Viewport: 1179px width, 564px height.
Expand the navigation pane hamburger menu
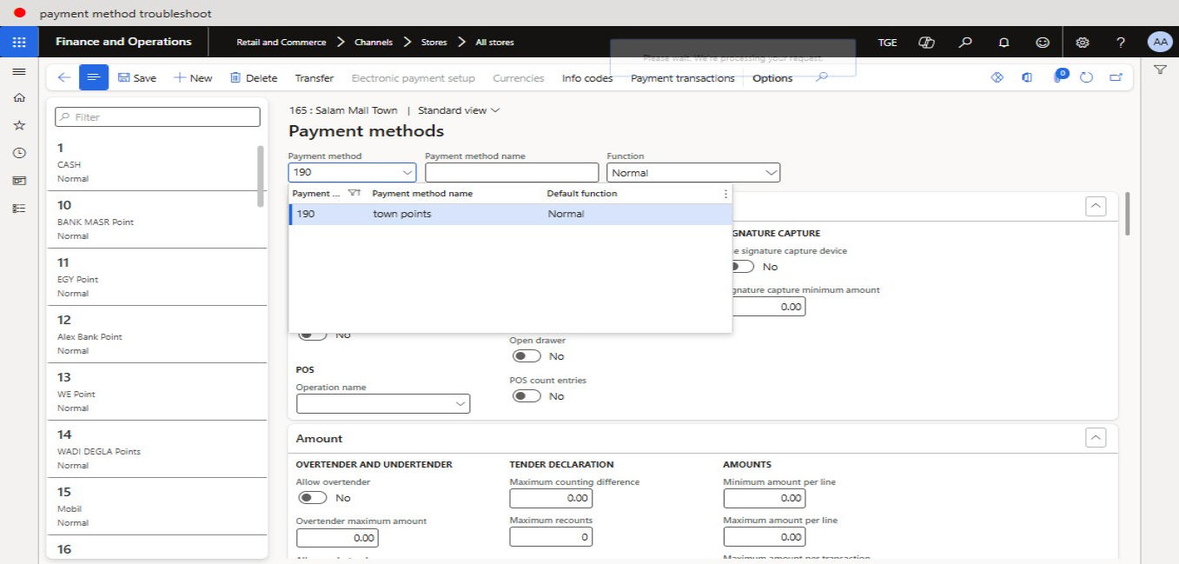[x=19, y=71]
